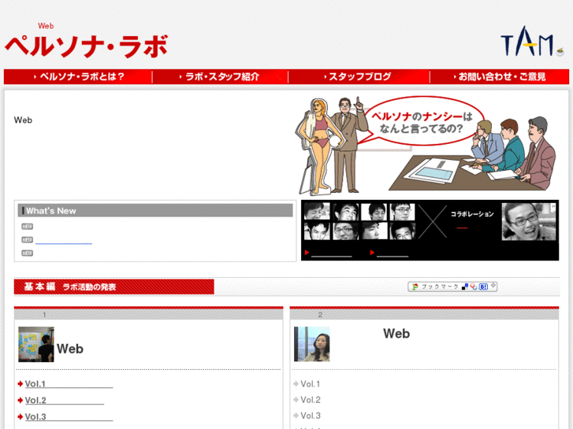This screenshot has width=573, height=429.
Task: Open Vol.3 link in section 1
Action: 69,417
